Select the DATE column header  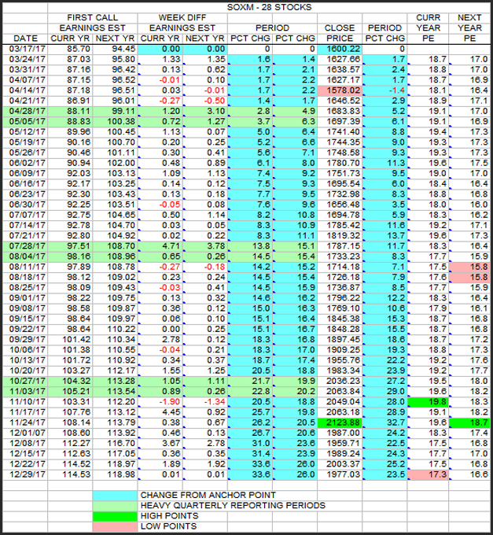(25, 38)
